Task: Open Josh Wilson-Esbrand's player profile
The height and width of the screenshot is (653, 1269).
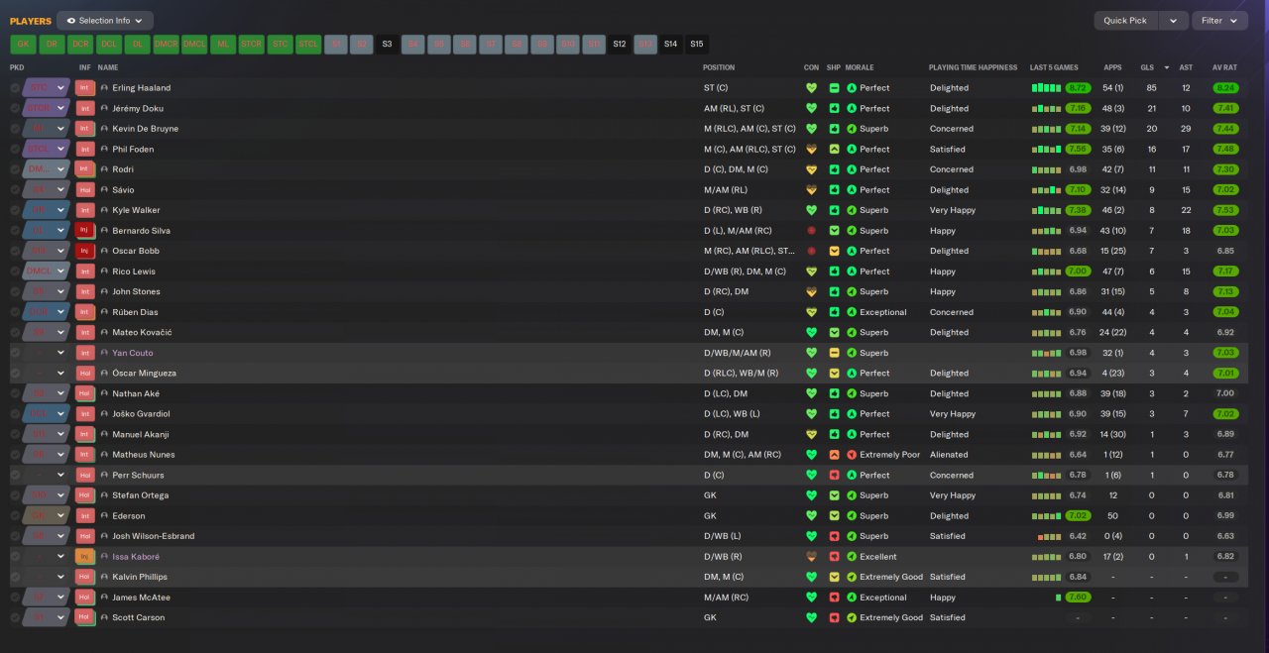Action: (154, 536)
